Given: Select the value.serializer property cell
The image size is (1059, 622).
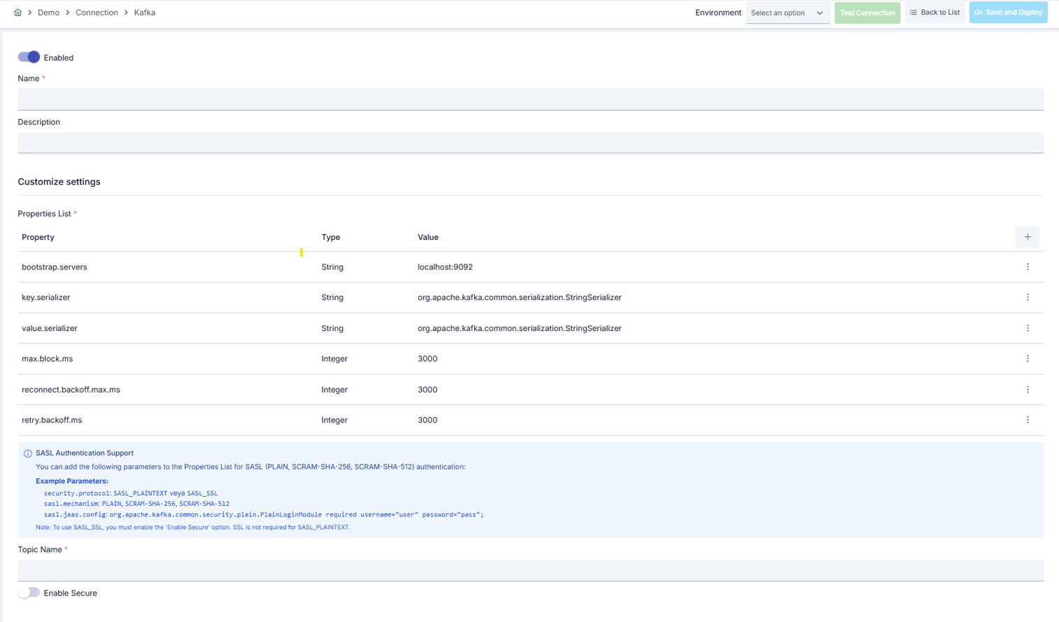Looking at the screenshot, I should click(x=50, y=328).
